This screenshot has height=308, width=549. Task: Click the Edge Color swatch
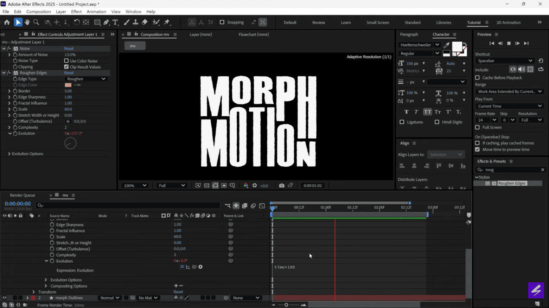pos(68,85)
